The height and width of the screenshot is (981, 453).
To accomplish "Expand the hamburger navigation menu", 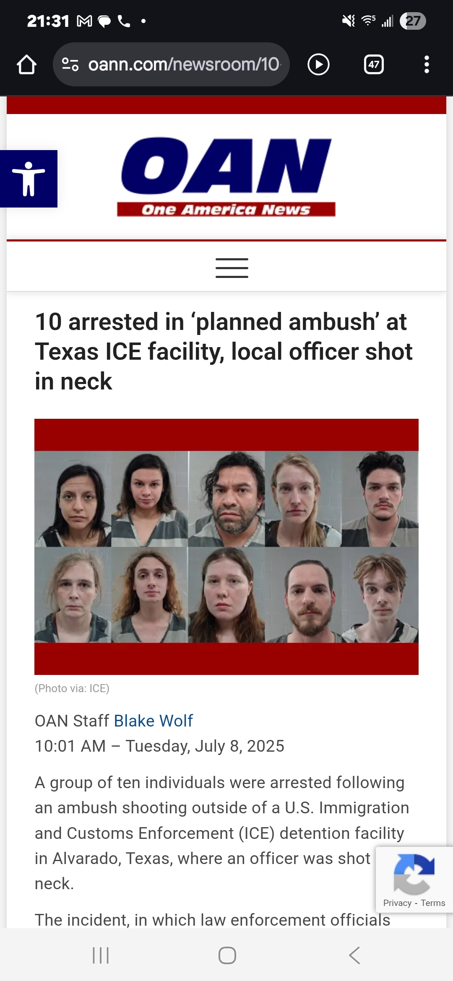I will pyautogui.click(x=232, y=268).
